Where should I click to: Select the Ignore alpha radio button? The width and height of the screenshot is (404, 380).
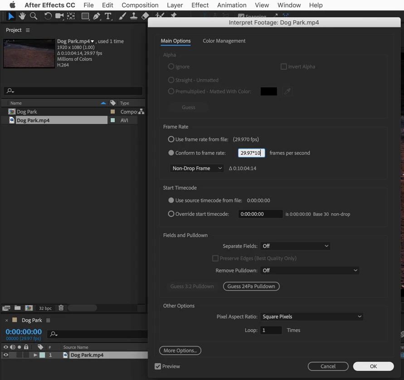pos(171,66)
